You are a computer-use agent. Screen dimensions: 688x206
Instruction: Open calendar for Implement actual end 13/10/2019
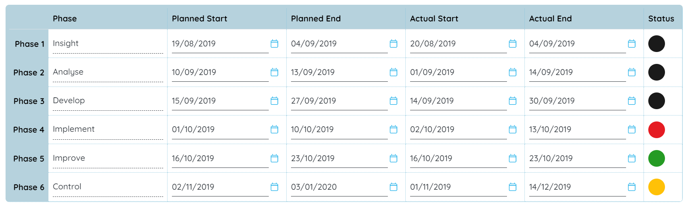[x=632, y=129]
